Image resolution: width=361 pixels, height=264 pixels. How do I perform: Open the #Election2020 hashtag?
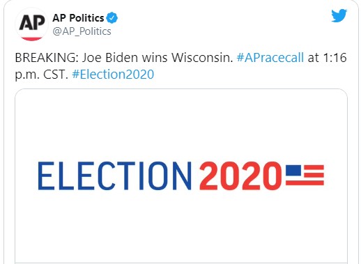(x=113, y=75)
